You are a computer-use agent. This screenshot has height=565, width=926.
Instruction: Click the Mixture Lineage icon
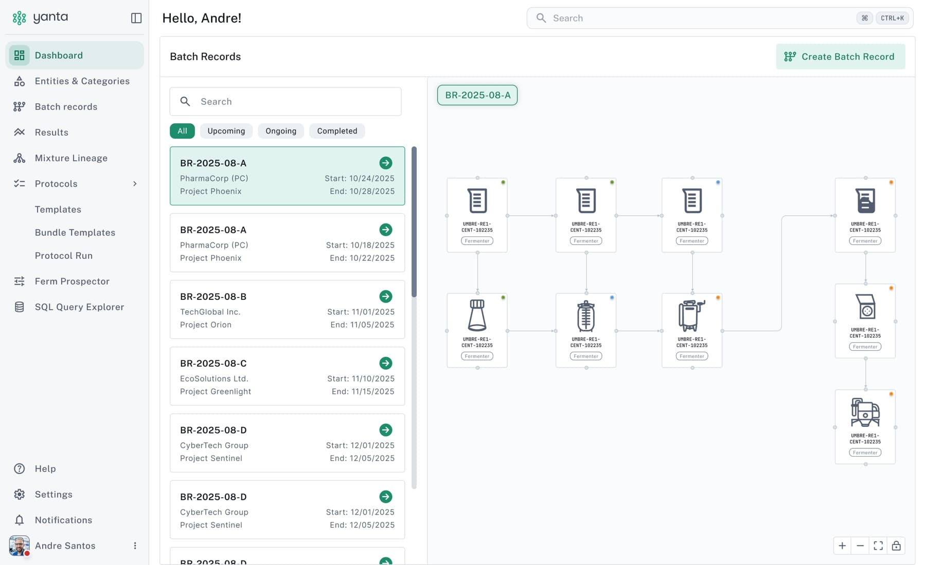click(20, 158)
